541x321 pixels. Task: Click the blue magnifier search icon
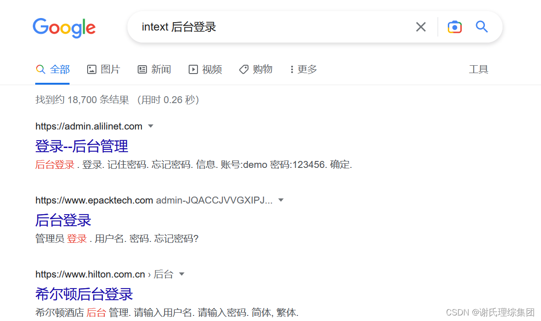(x=482, y=26)
